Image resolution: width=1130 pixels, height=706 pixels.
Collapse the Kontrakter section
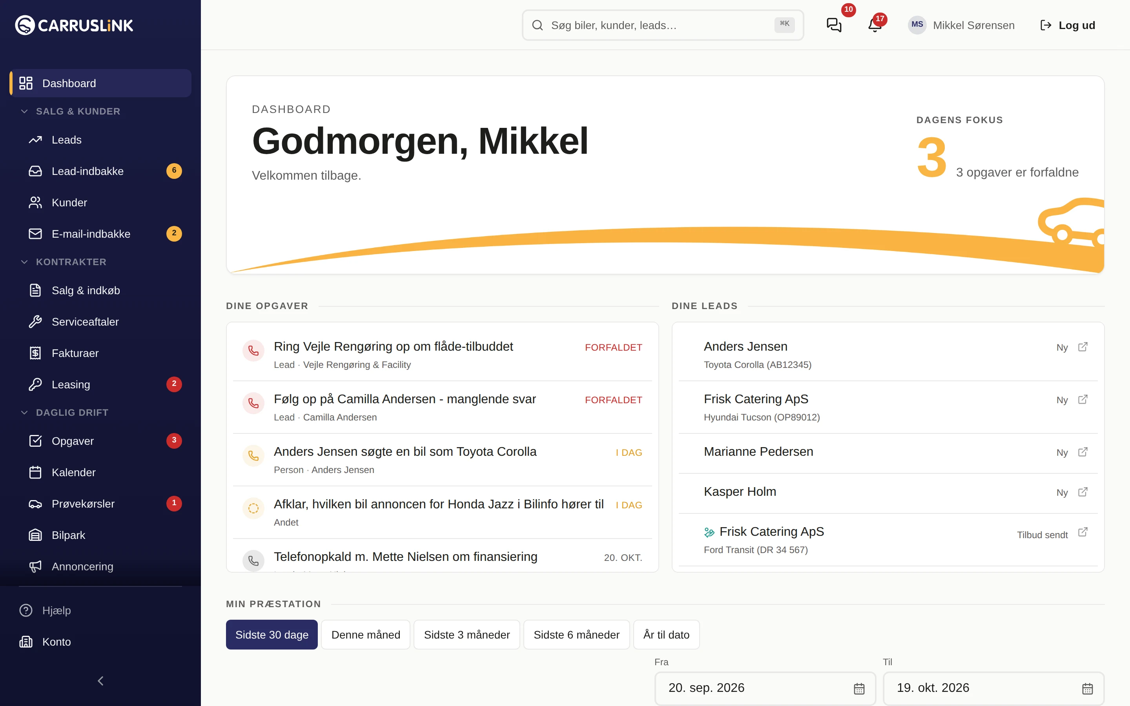click(x=64, y=262)
